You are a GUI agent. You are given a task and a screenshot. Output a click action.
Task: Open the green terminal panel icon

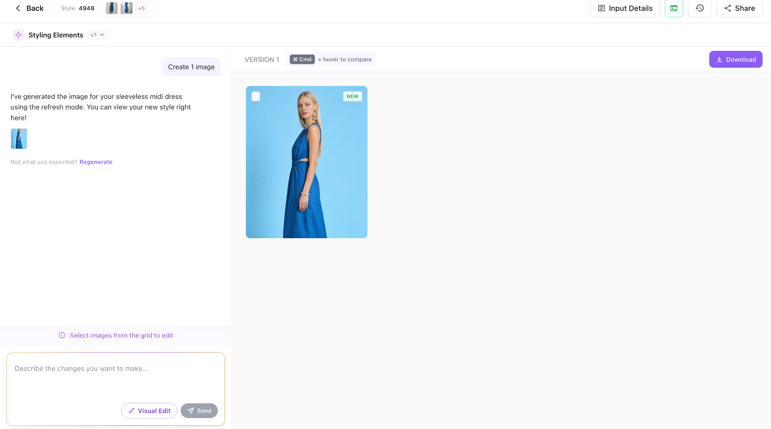[674, 8]
